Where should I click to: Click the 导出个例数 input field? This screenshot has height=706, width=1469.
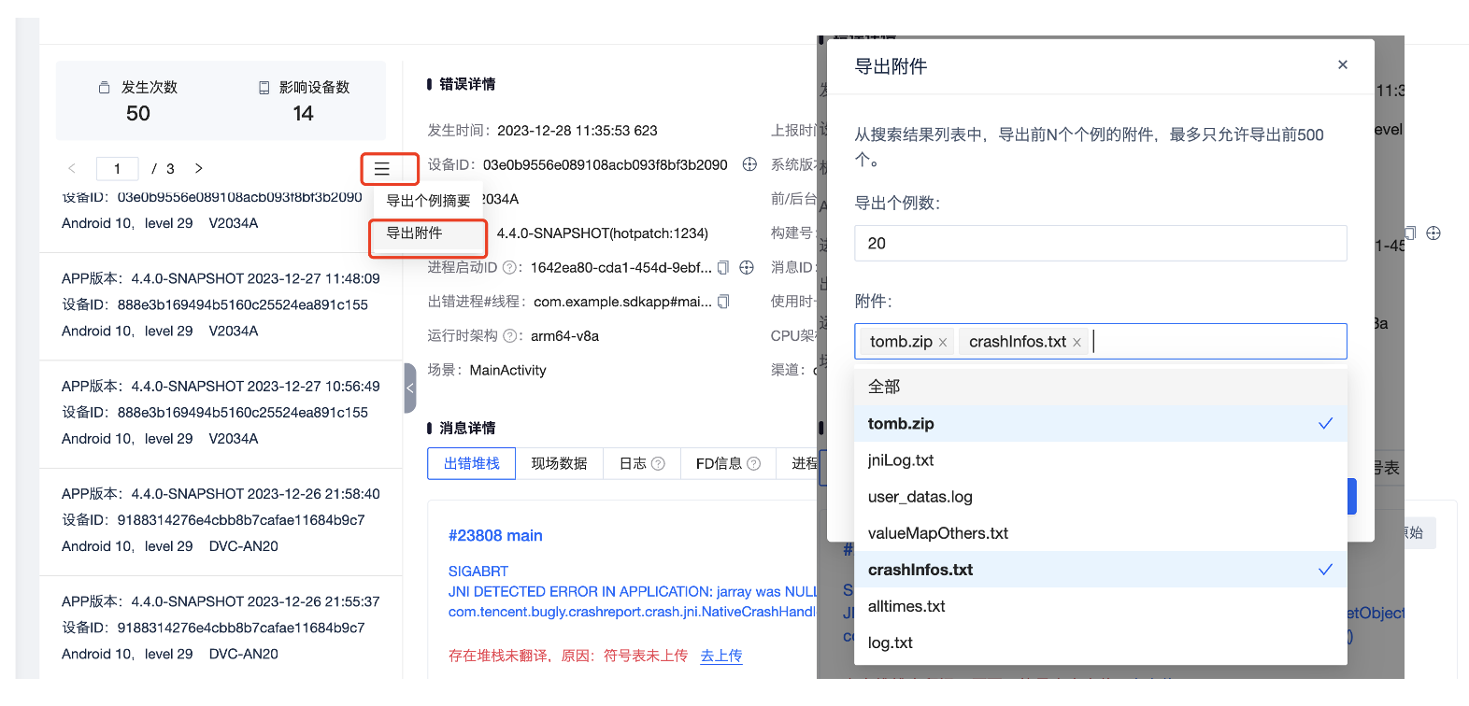tap(1100, 244)
